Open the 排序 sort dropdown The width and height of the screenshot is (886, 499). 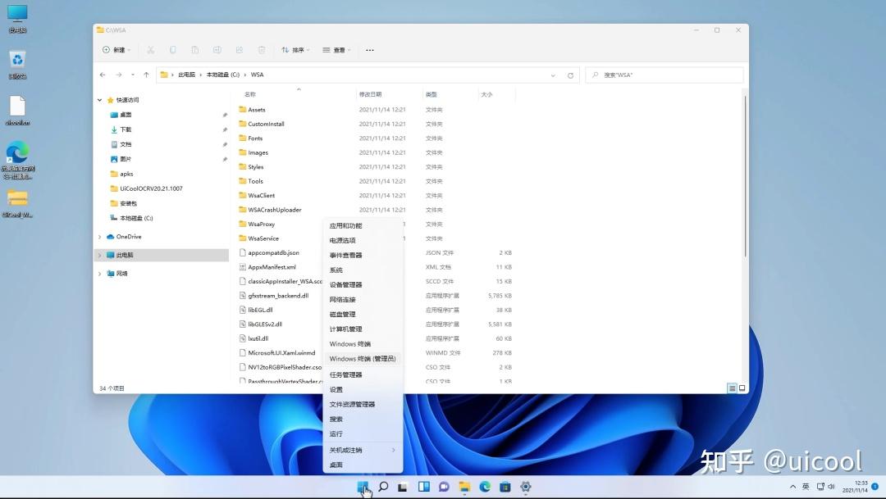[x=295, y=50]
